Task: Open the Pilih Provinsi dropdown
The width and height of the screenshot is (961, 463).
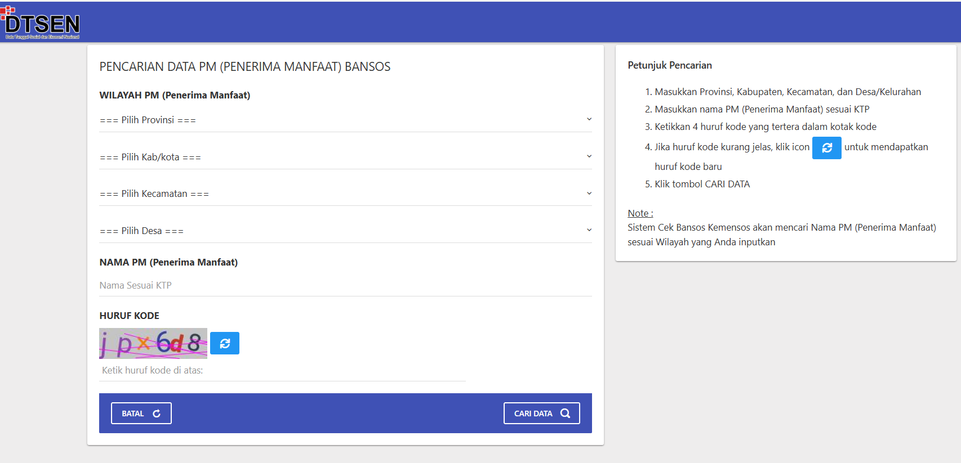Action: (x=345, y=120)
